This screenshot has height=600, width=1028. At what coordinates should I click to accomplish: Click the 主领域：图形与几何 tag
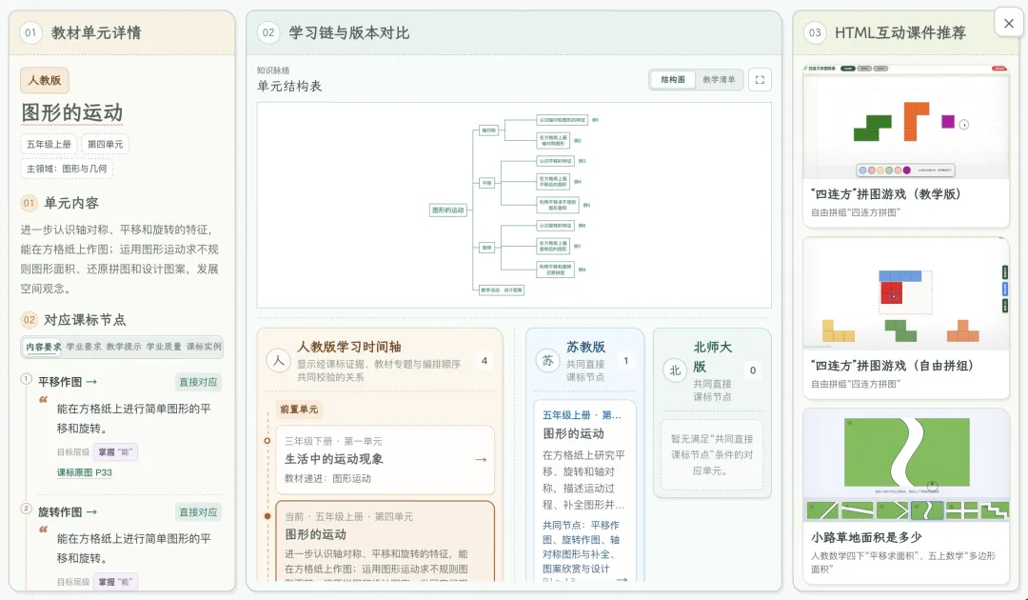(67, 169)
